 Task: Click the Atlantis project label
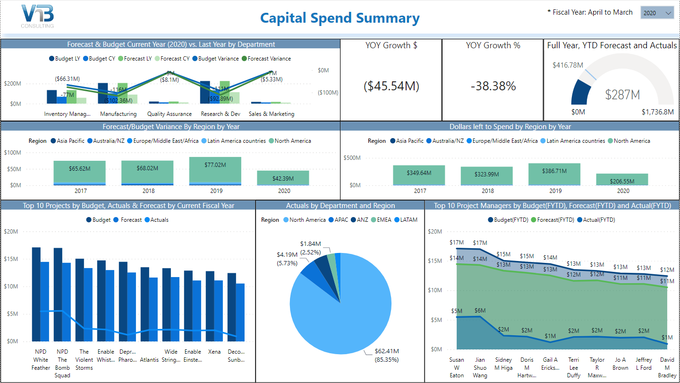149,360
